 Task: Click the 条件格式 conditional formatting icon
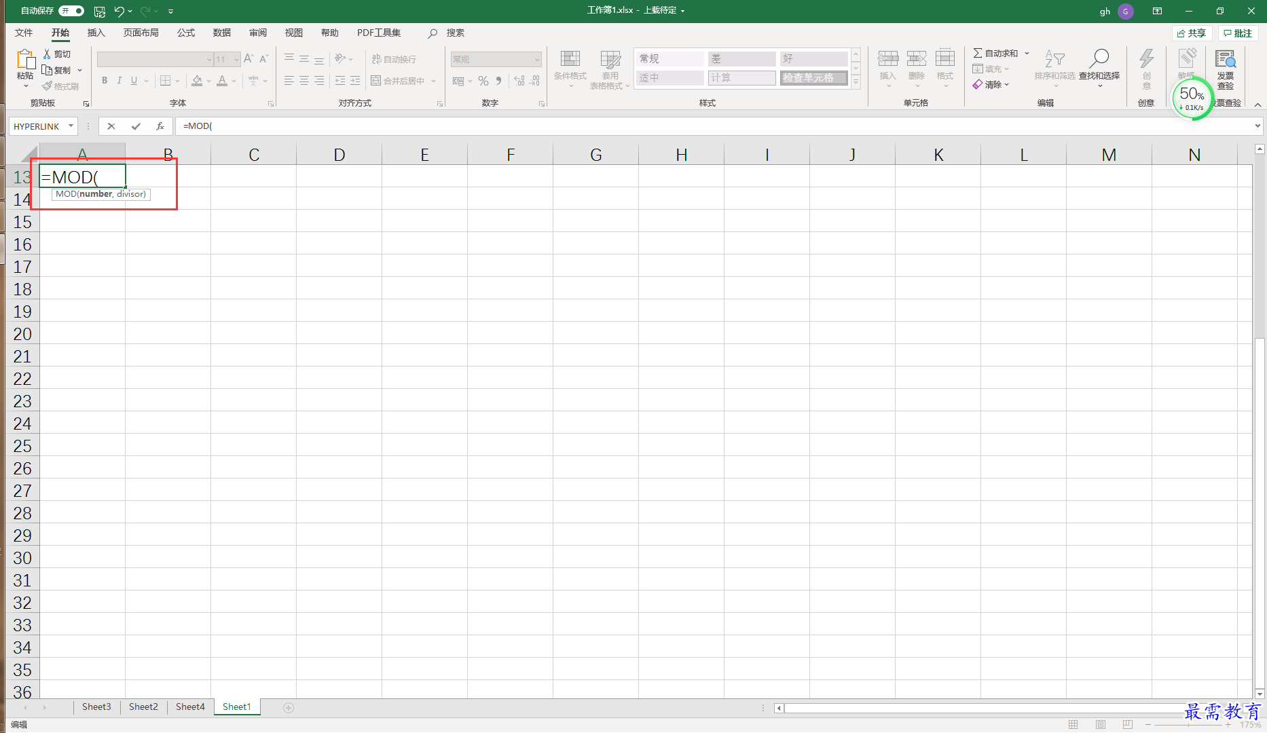(570, 59)
